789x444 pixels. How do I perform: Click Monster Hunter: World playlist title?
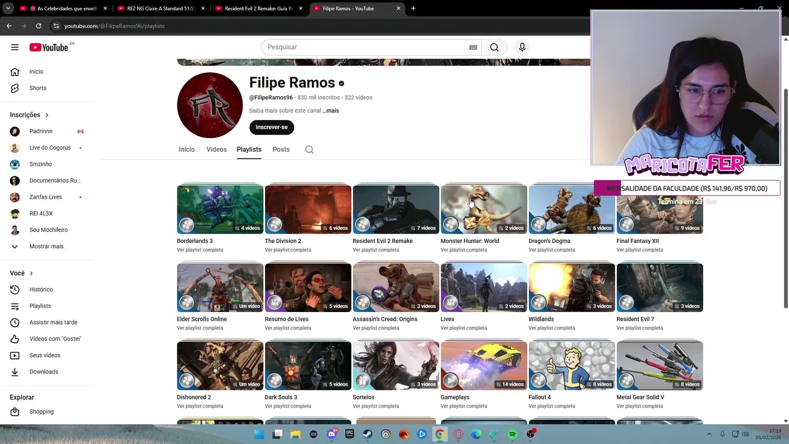pyautogui.click(x=470, y=241)
